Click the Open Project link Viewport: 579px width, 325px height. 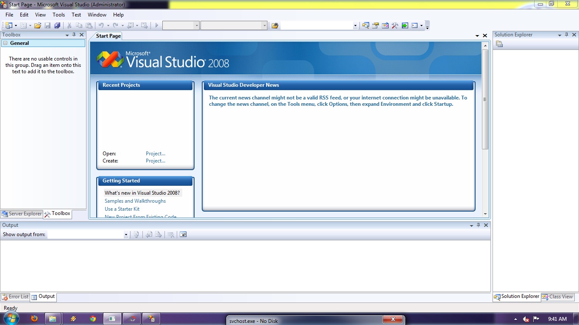point(156,154)
